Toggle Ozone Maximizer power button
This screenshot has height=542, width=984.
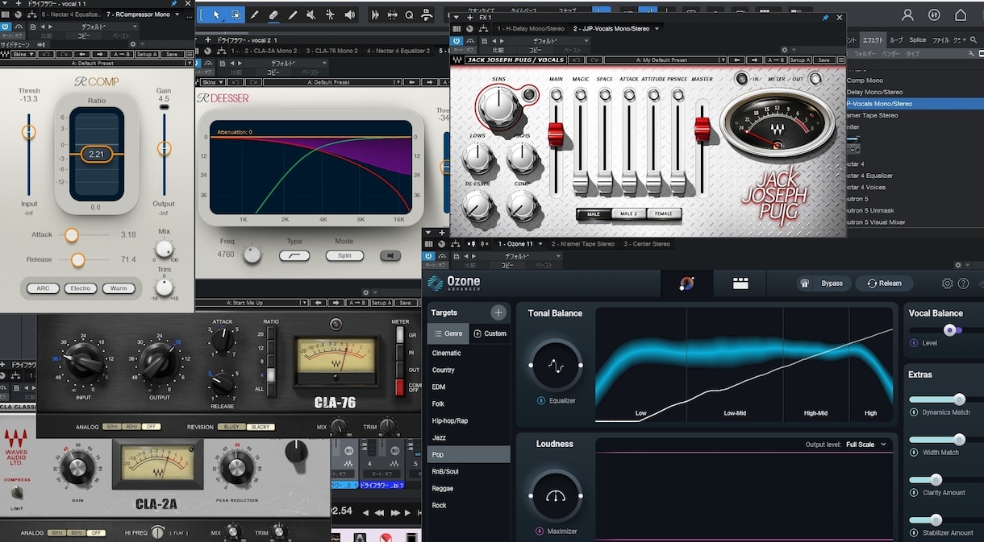point(540,531)
